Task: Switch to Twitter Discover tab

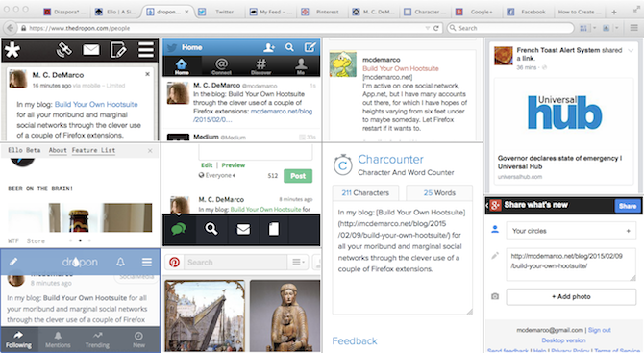Action: click(260, 66)
